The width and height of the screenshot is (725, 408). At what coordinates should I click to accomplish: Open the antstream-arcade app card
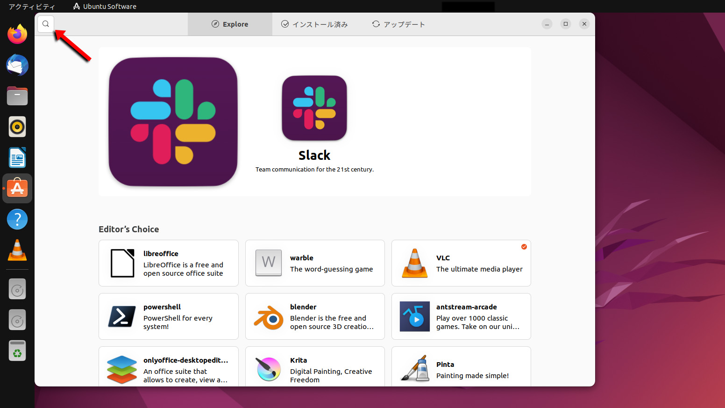point(461,316)
